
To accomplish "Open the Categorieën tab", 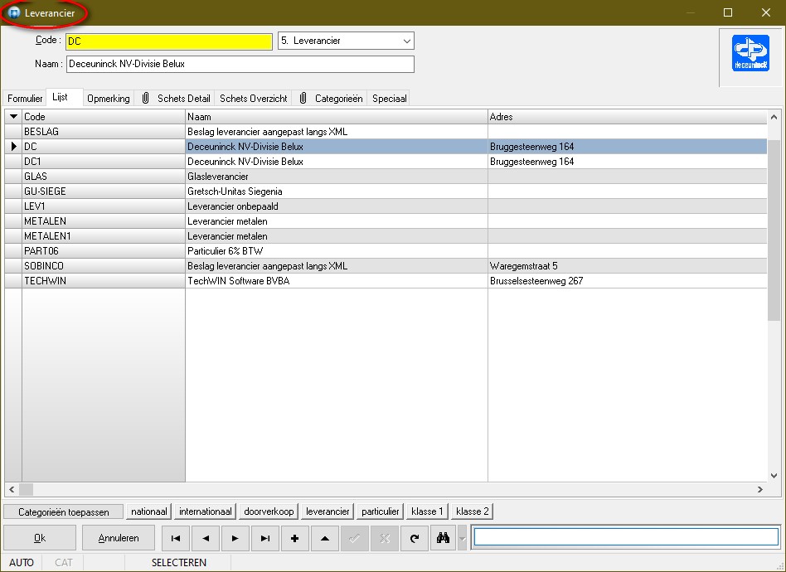I will tap(331, 99).
